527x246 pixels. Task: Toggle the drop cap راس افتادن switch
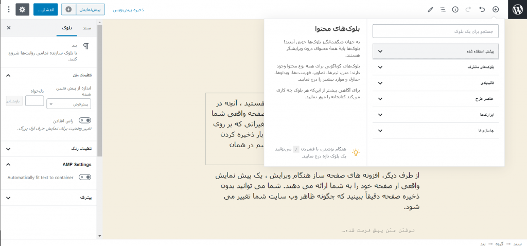pos(85,120)
